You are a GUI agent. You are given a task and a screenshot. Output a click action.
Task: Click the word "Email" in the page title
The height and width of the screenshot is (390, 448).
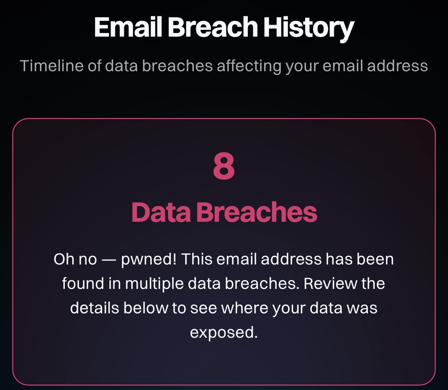128,27
